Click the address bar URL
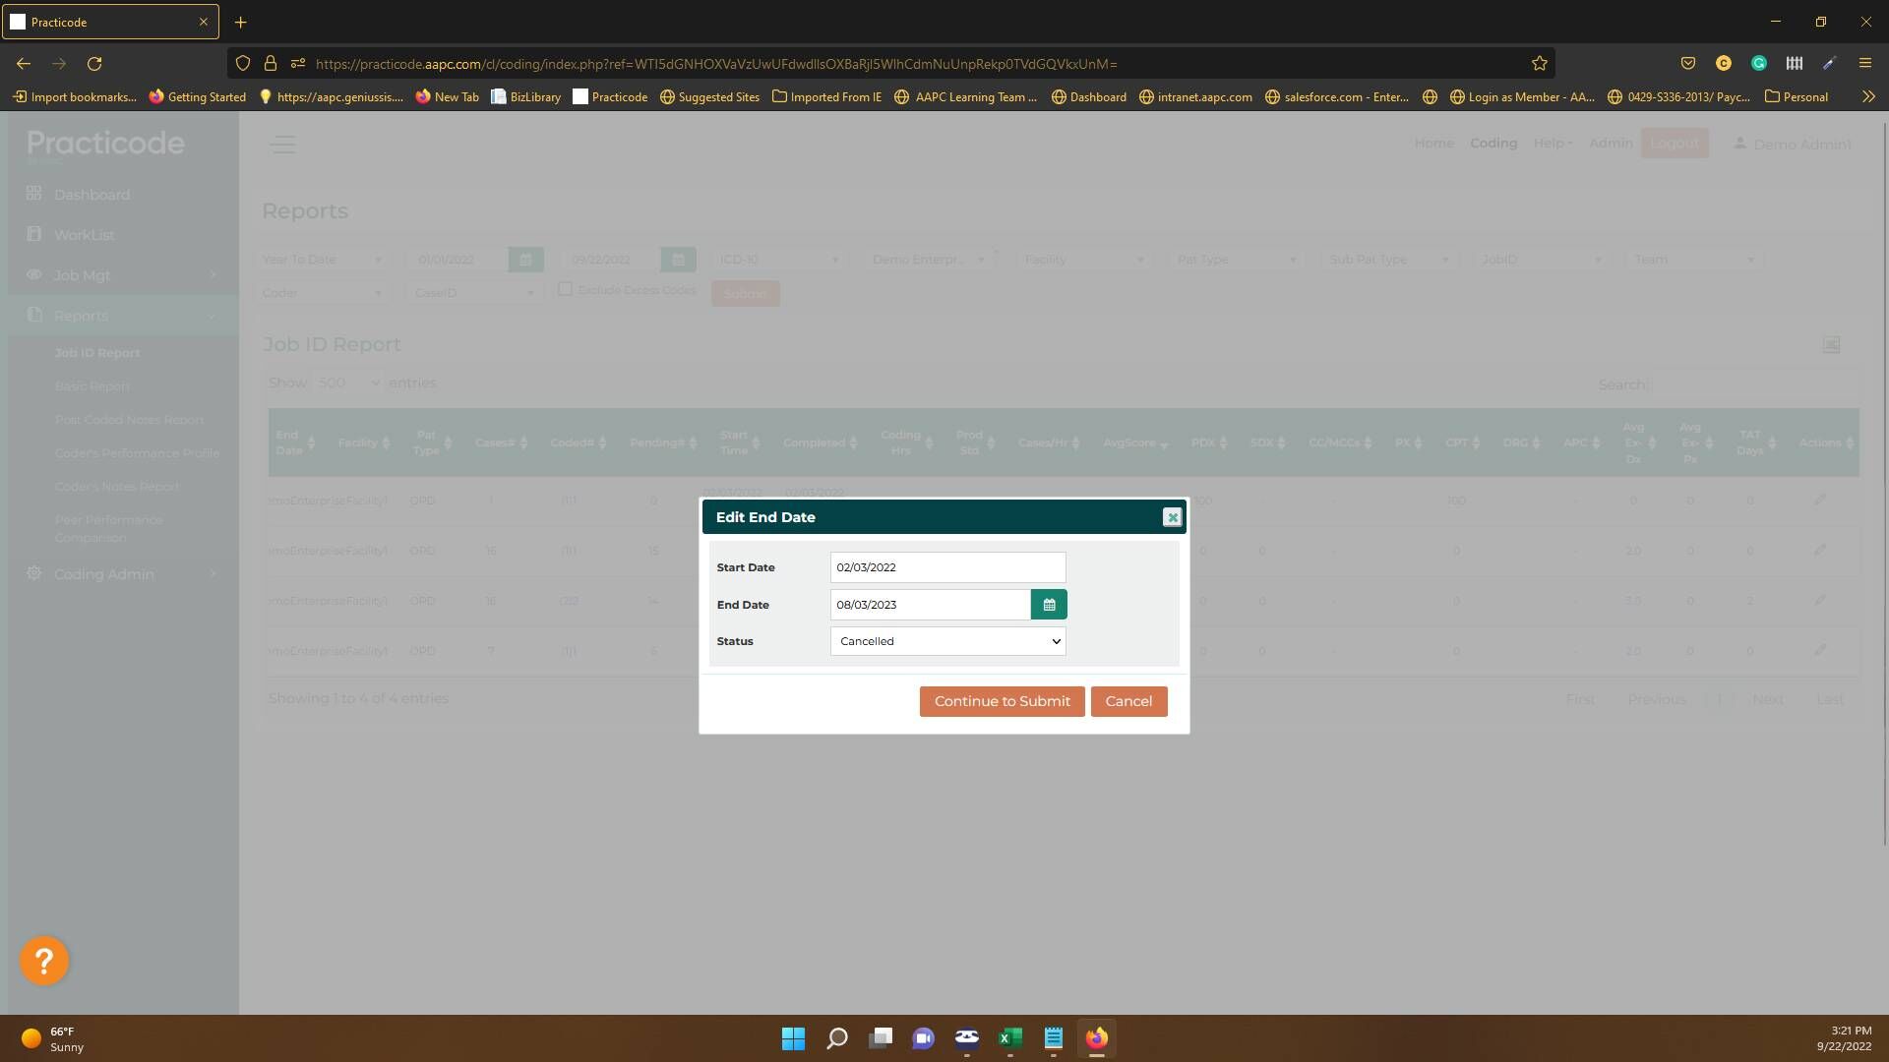Image resolution: width=1889 pixels, height=1062 pixels. pyautogui.click(x=716, y=63)
